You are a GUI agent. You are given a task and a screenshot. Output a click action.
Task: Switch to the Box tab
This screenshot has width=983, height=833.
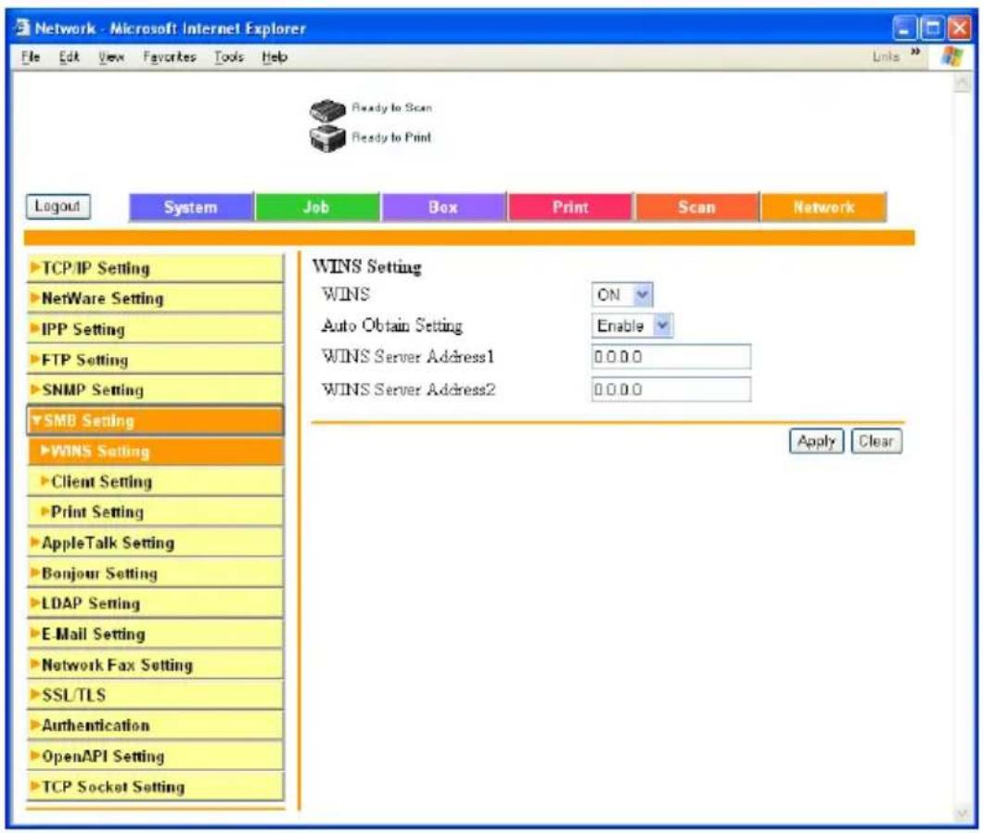pos(444,208)
